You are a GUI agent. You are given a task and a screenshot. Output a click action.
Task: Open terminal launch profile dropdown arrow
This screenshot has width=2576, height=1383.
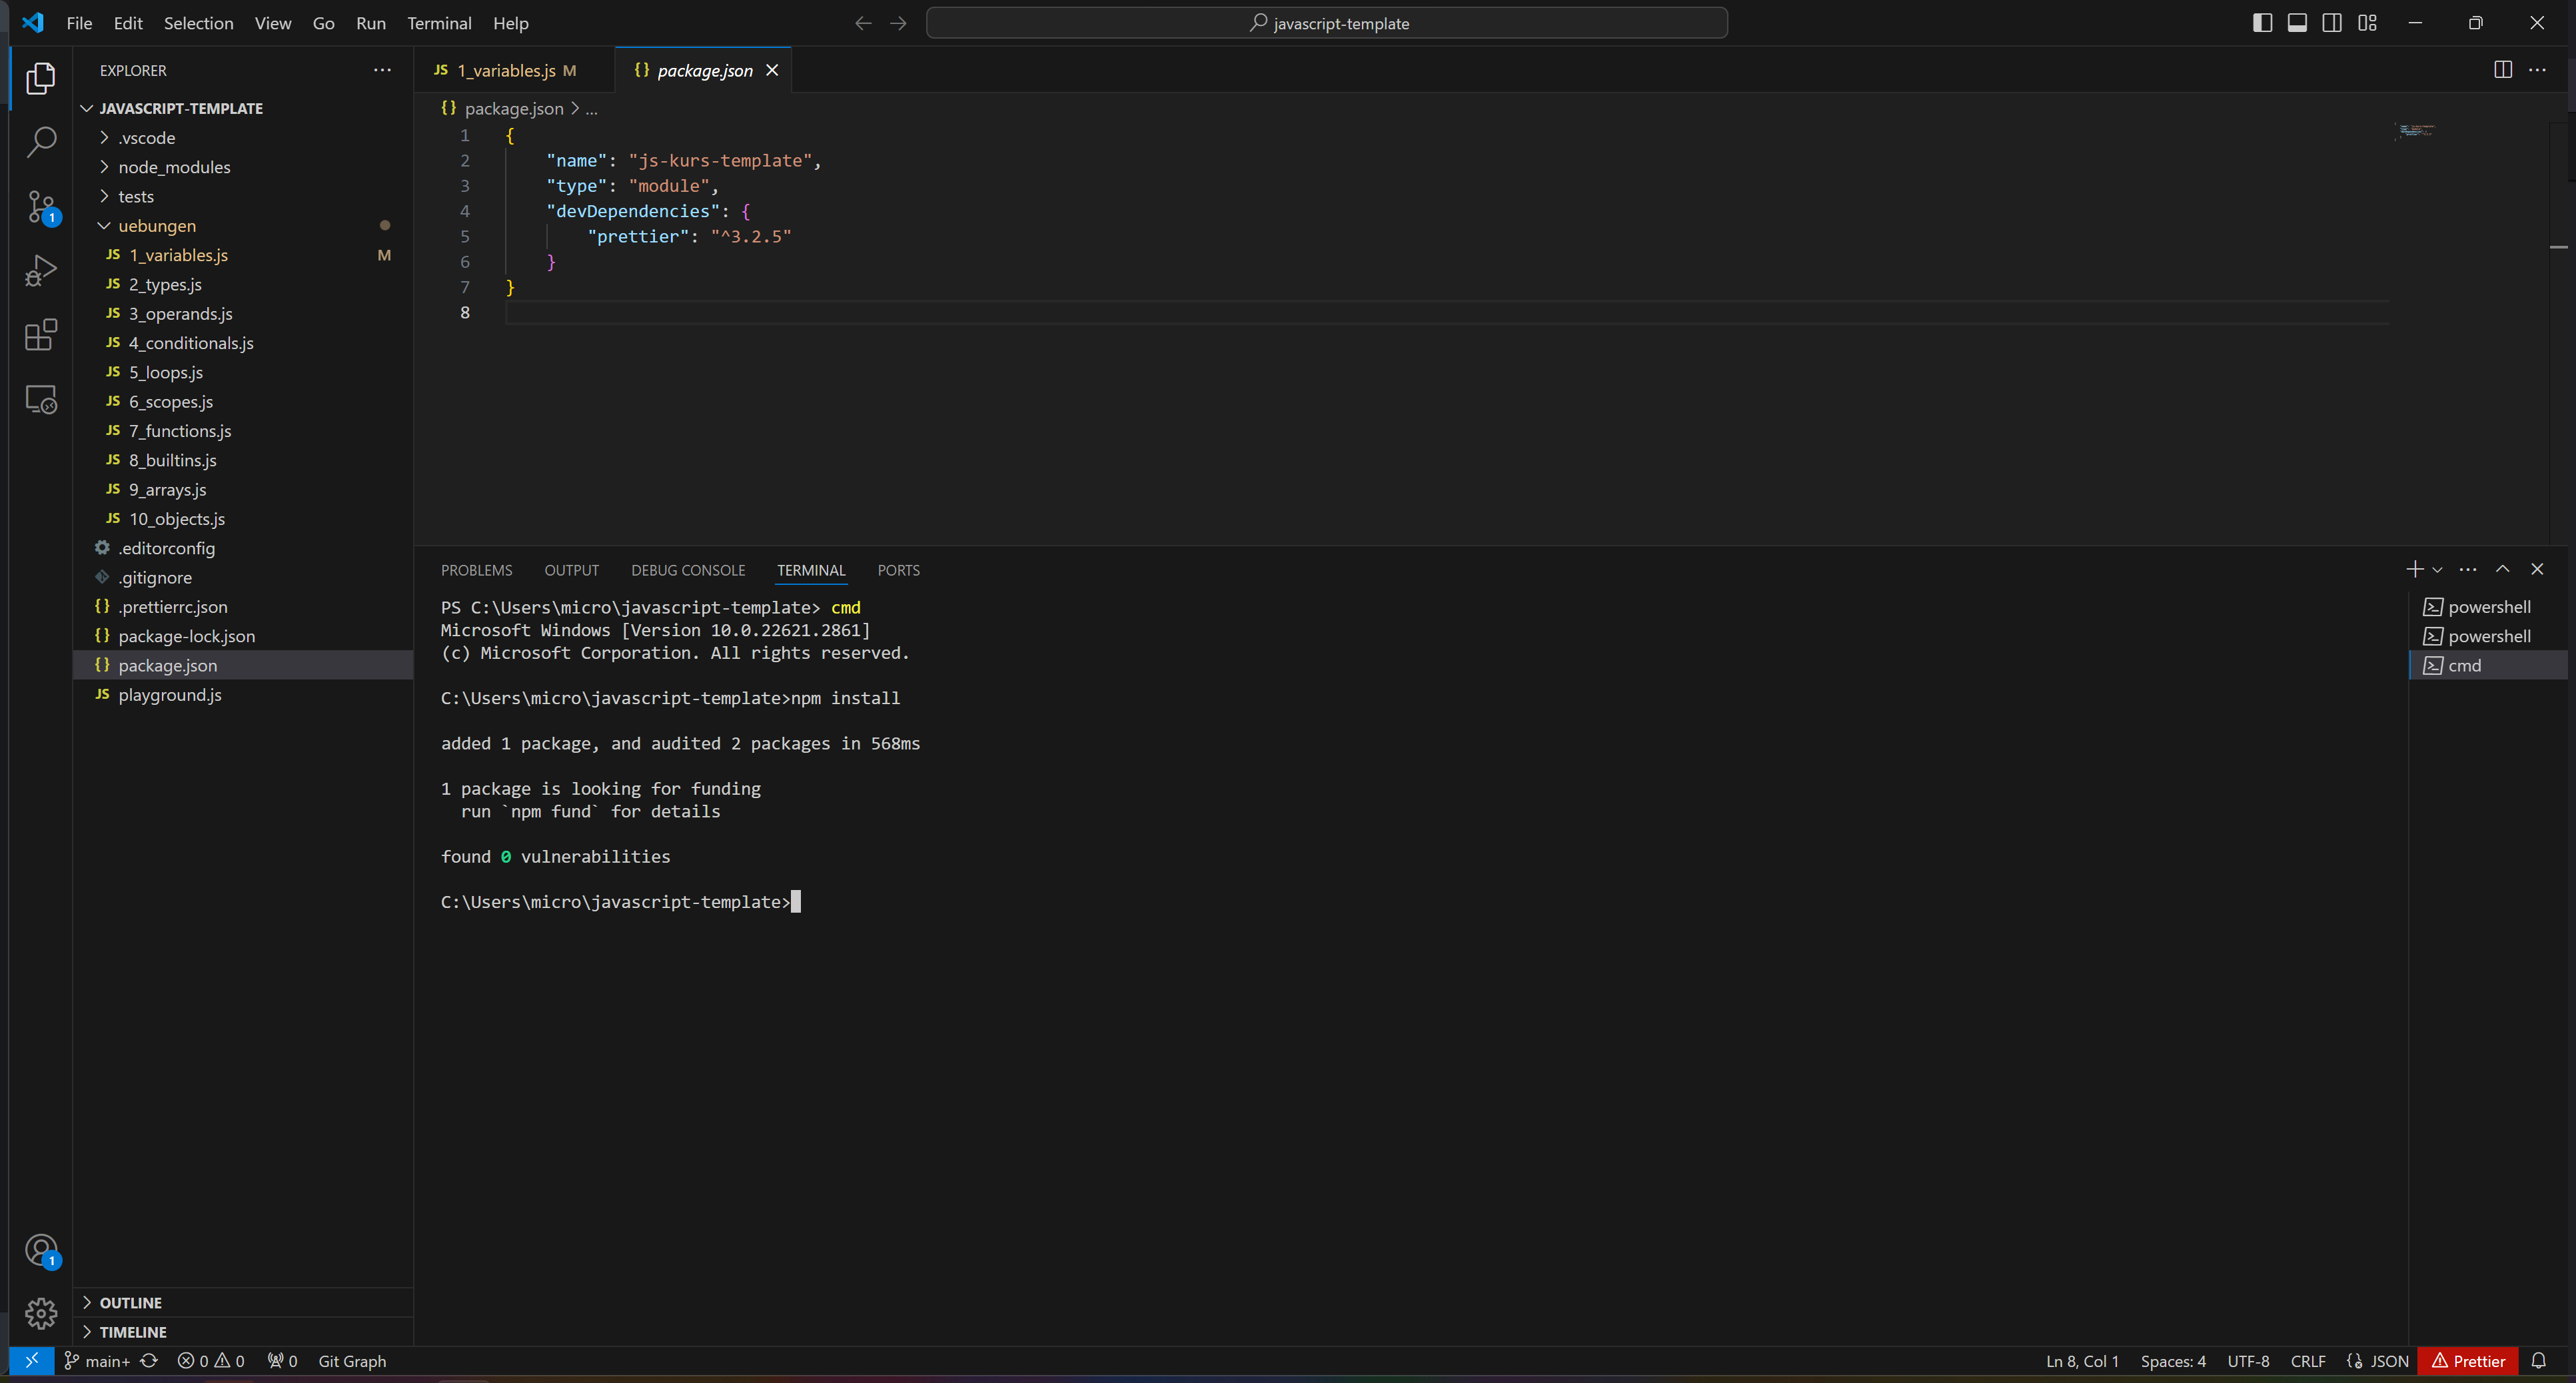click(2437, 570)
